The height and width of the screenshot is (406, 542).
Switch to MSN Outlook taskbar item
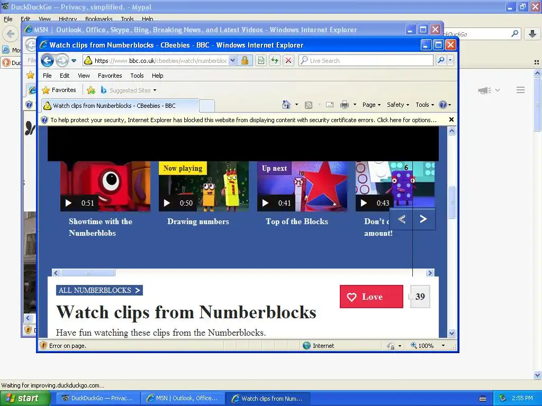[x=182, y=399]
